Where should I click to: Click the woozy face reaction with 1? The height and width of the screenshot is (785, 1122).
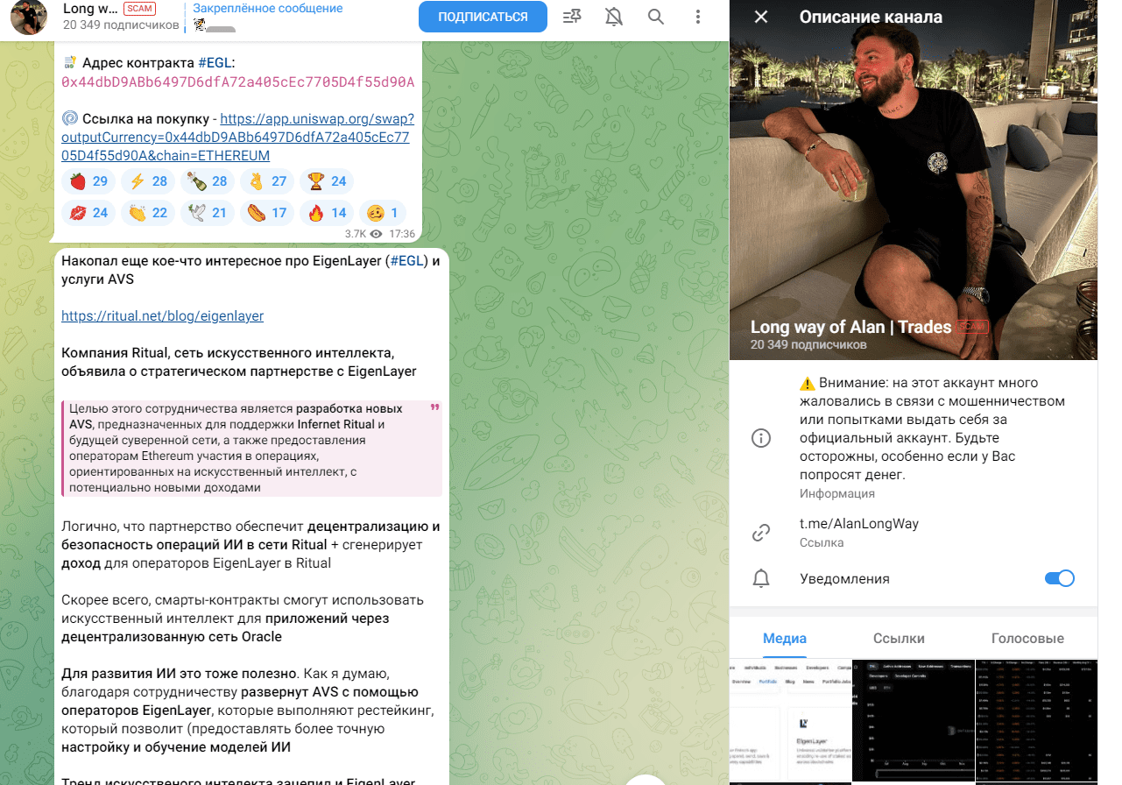[x=383, y=213]
